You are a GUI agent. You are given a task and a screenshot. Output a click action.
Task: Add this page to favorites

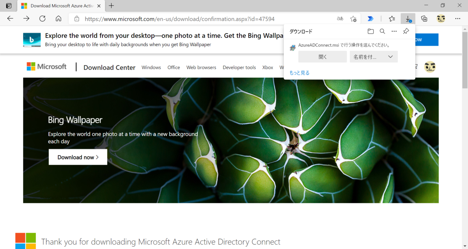tap(353, 18)
